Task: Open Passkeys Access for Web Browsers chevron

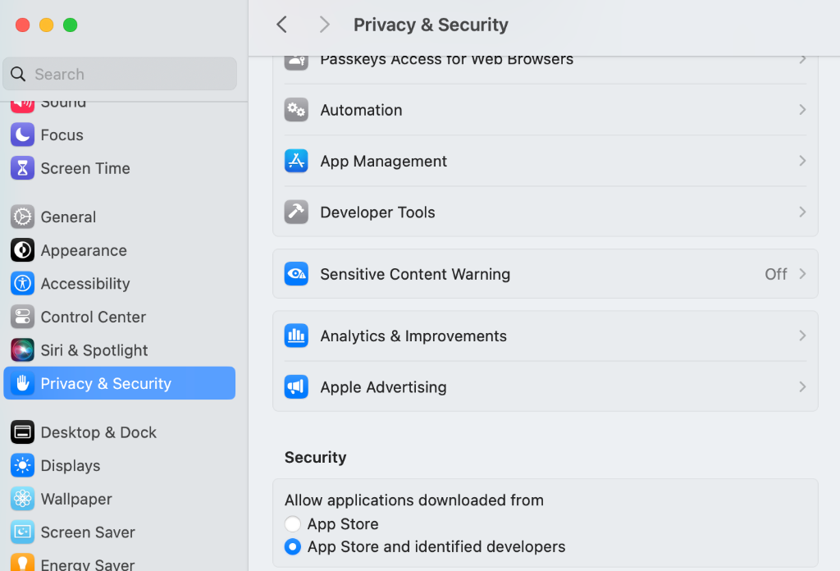Action: tap(802, 60)
